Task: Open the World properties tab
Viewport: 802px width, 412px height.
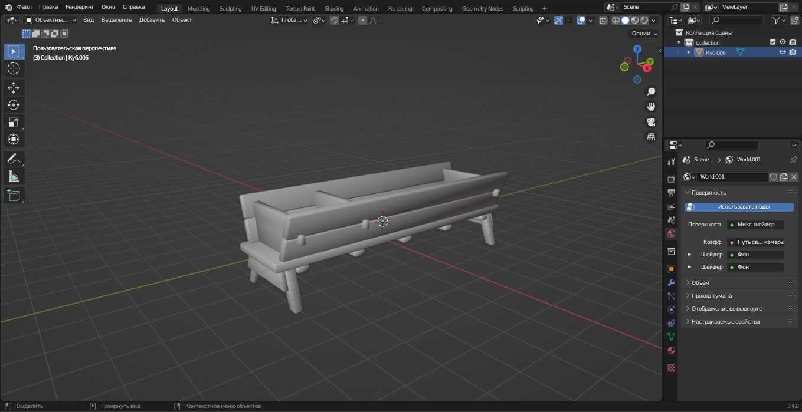Action: point(671,234)
